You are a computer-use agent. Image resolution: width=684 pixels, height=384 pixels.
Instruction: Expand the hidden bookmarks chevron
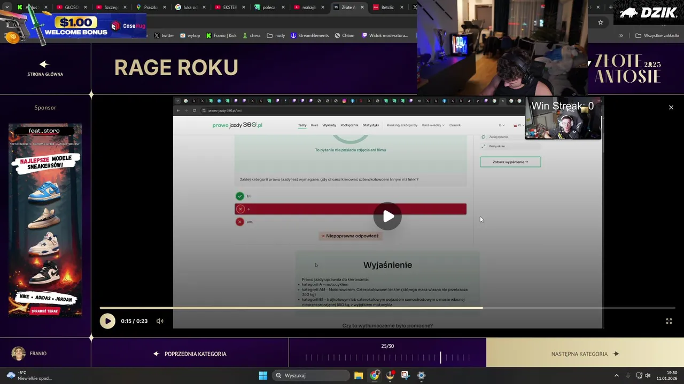click(x=621, y=36)
